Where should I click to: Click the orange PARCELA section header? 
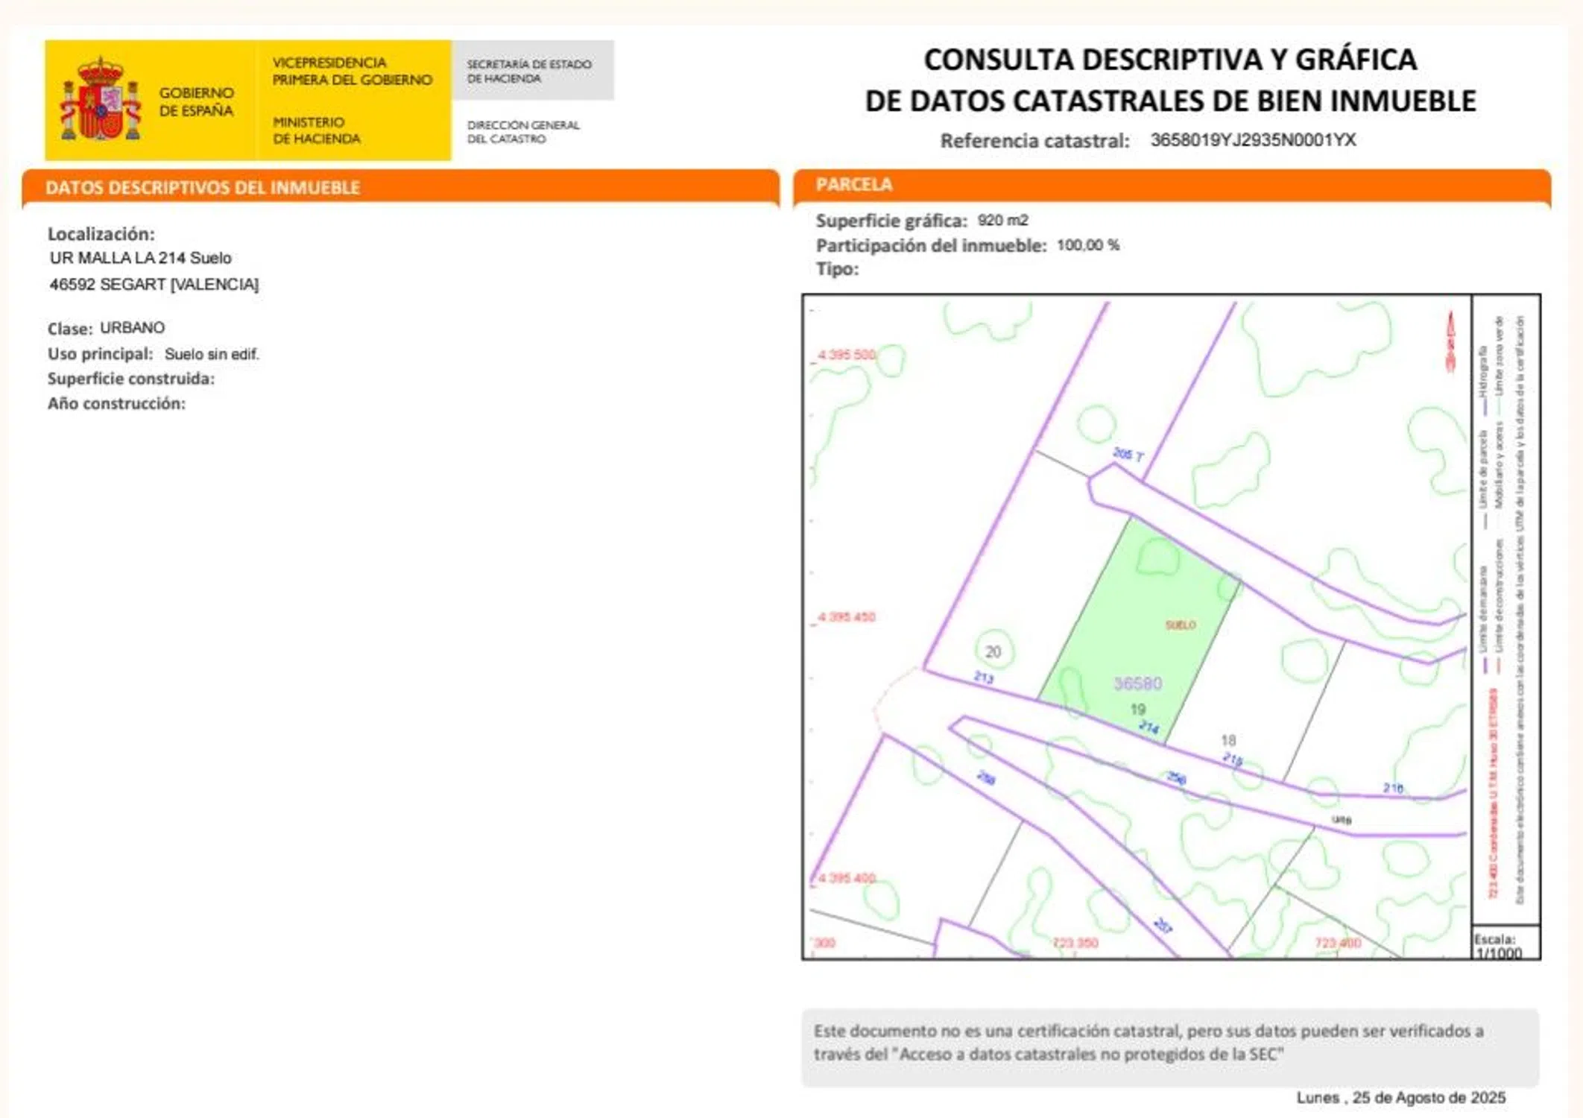854,185
